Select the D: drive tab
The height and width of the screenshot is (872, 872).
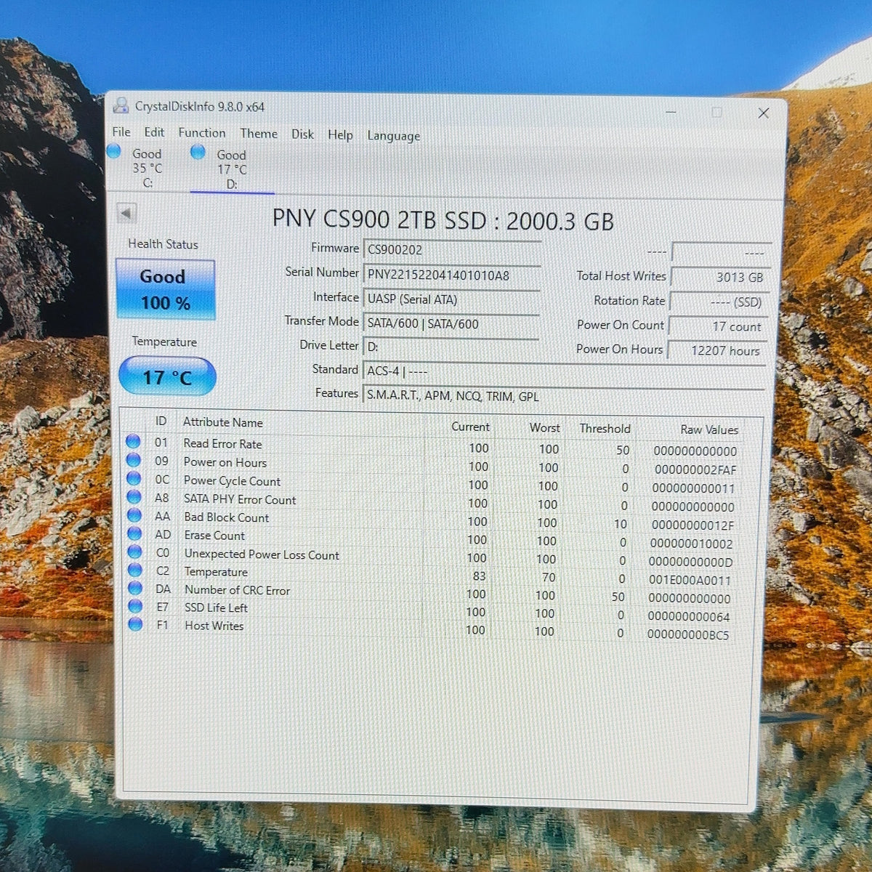[231, 169]
